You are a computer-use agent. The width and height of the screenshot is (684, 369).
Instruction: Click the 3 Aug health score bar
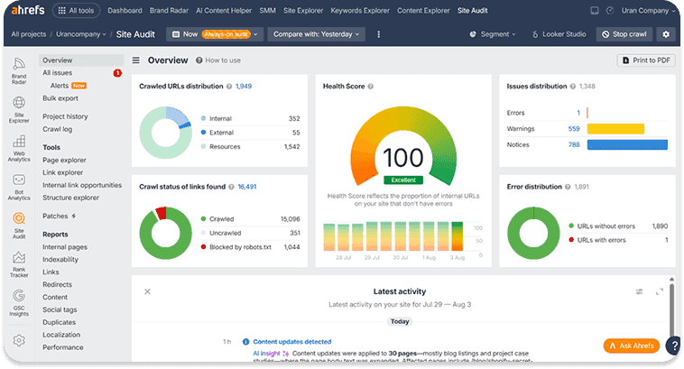[x=458, y=236]
